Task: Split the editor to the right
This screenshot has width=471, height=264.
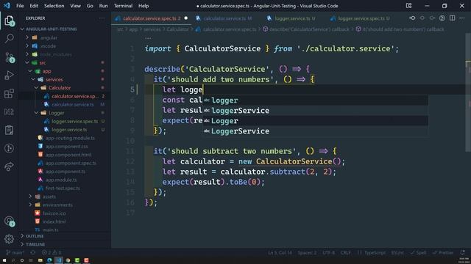Action: (x=452, y=18)
